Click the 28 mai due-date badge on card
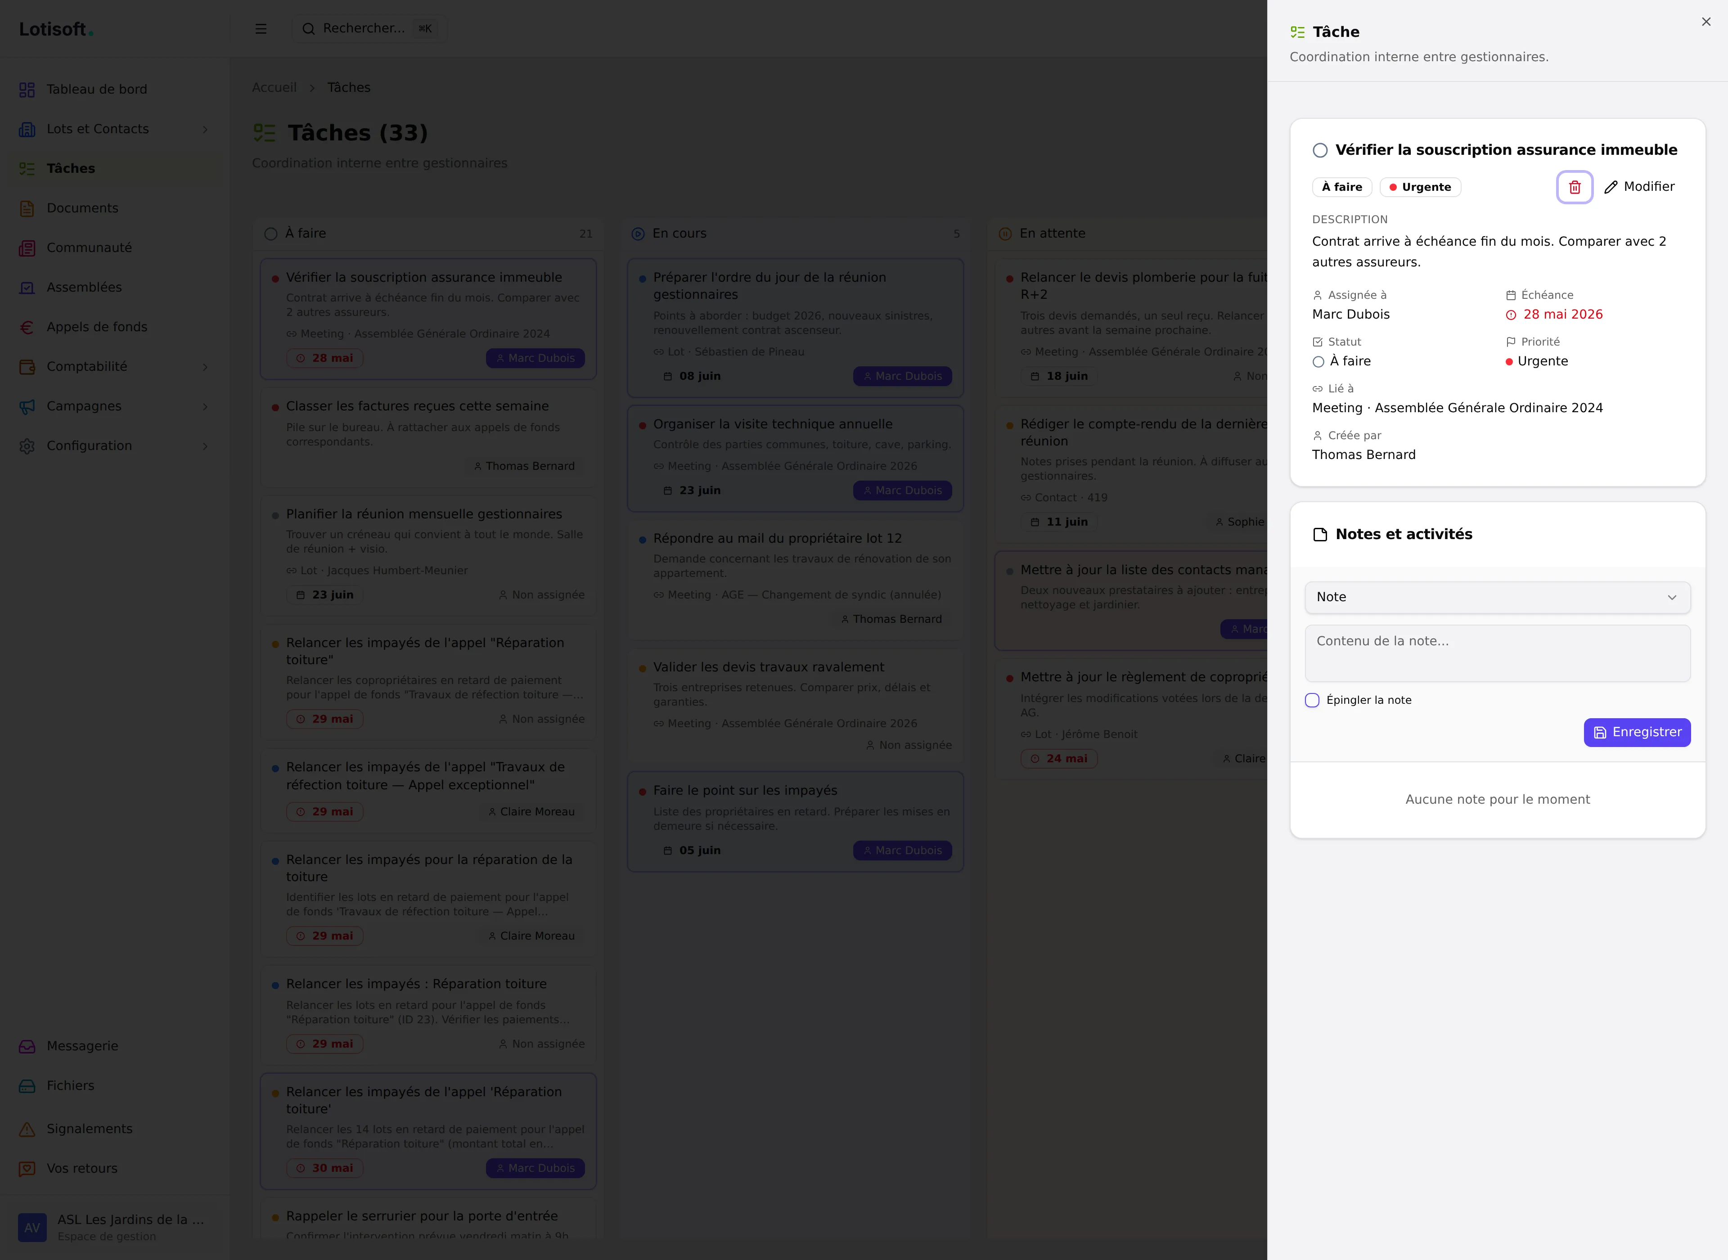This screenshot has height=1260, width=1728. [x=325, y=359]
